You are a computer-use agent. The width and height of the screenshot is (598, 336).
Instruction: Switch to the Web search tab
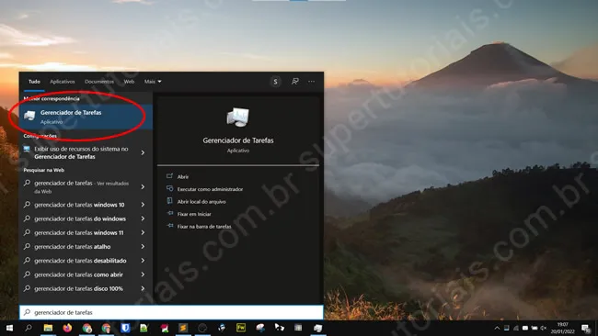(129, 82)
